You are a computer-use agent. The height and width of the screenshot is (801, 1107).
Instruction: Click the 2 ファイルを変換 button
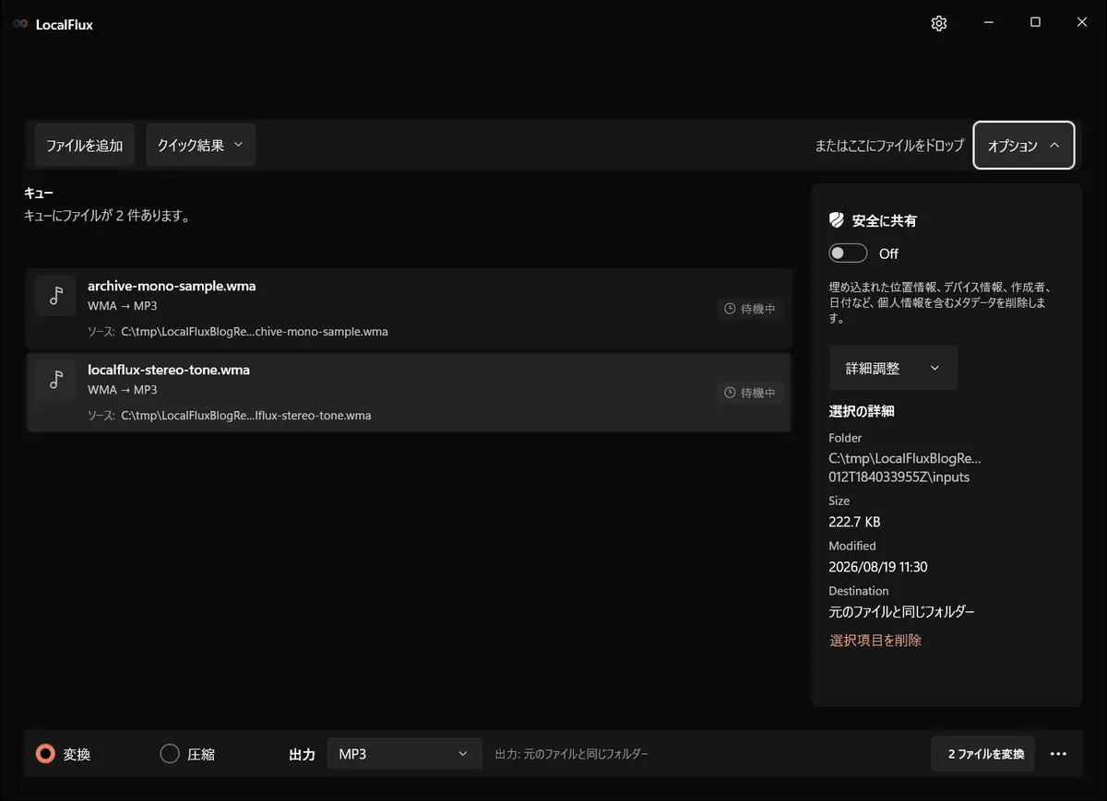pos(983,754)
